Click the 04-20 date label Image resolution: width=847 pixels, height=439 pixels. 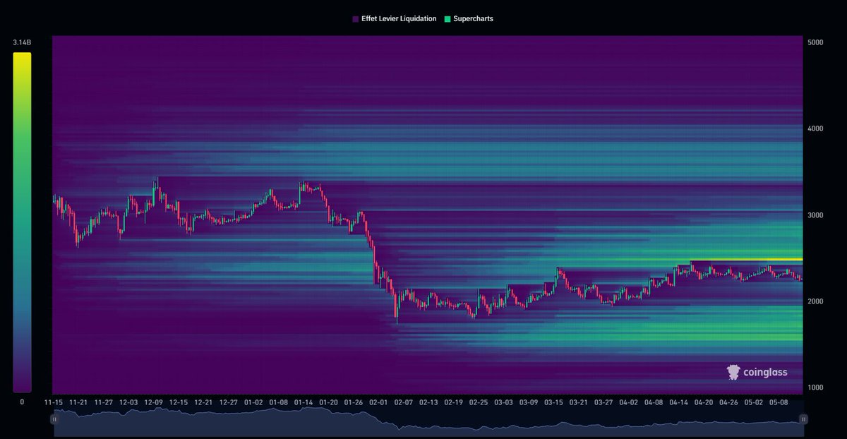click(704, 402)
